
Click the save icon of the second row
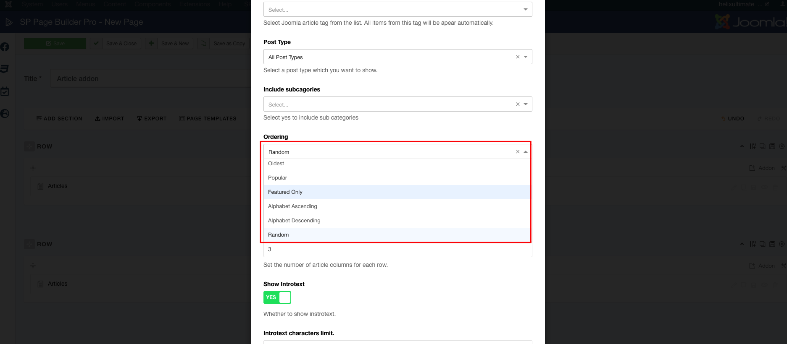(772, 244)
